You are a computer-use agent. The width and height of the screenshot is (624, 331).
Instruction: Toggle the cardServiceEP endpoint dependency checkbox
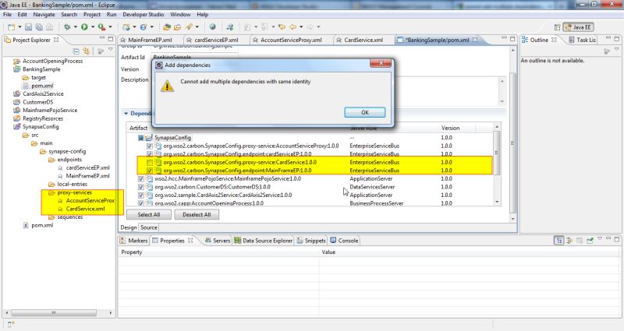point(150,154)
